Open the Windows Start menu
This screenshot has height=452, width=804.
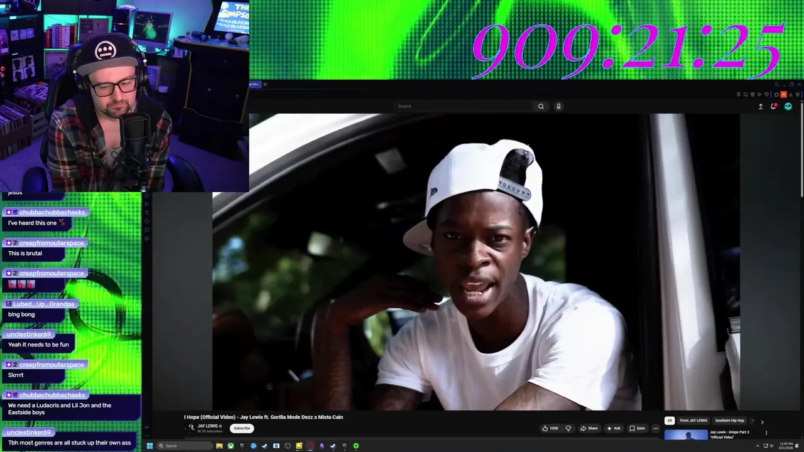tap(149, 446)
